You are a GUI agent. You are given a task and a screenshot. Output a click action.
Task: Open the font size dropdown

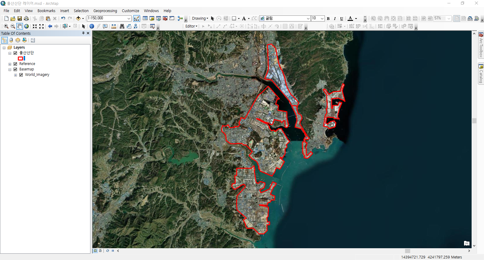pos(322,18)
